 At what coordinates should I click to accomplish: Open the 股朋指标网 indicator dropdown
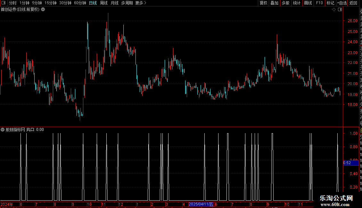click(x=3, y=130)
